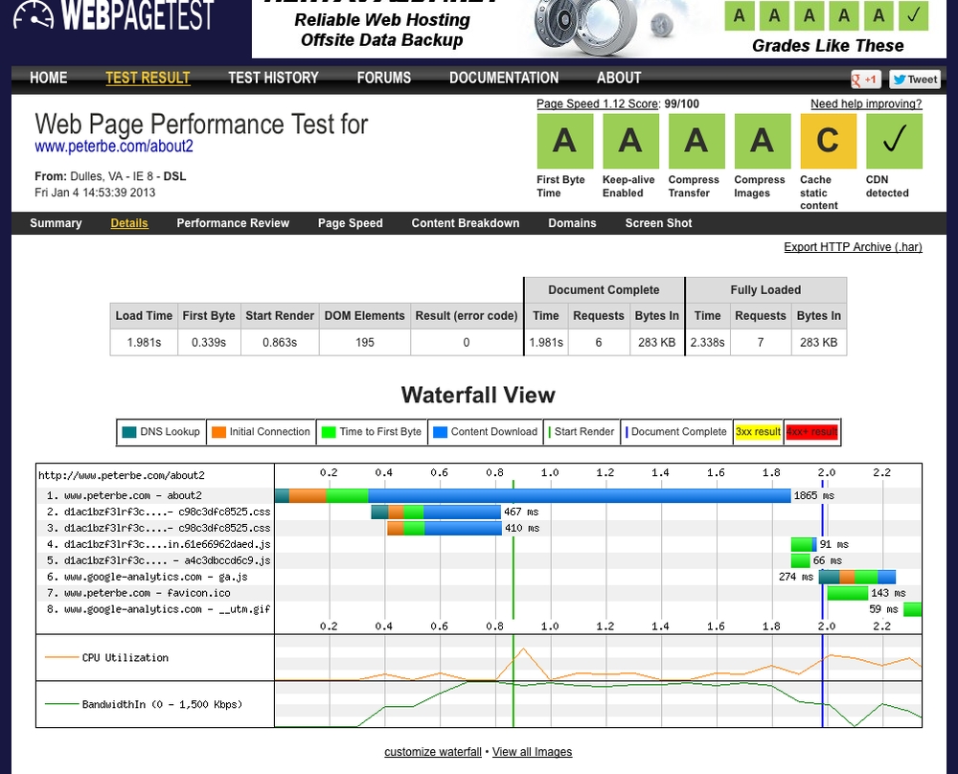The width and height of the screenshot is (958, 774).
Task: Click the www.peterbe.com/about2 URL link
Action: tap(114, 147)
